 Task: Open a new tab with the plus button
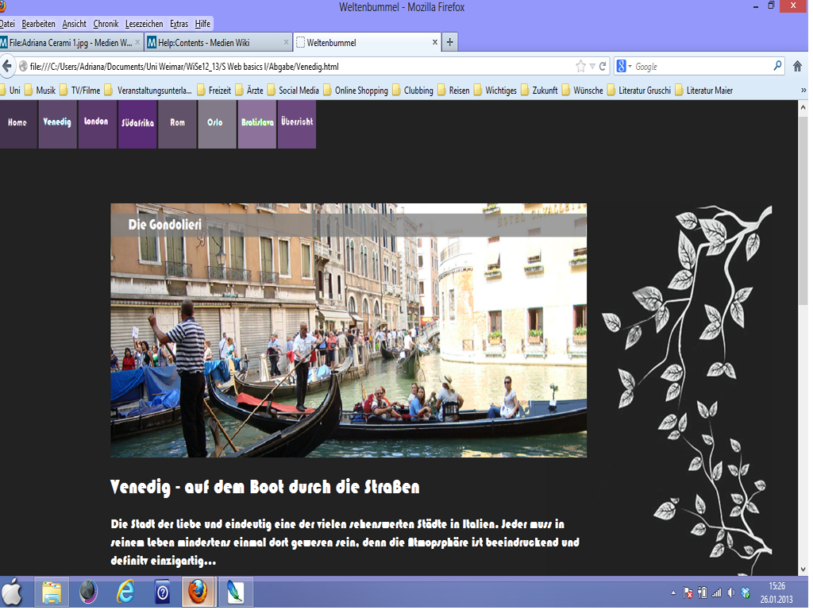coord(450,42)
